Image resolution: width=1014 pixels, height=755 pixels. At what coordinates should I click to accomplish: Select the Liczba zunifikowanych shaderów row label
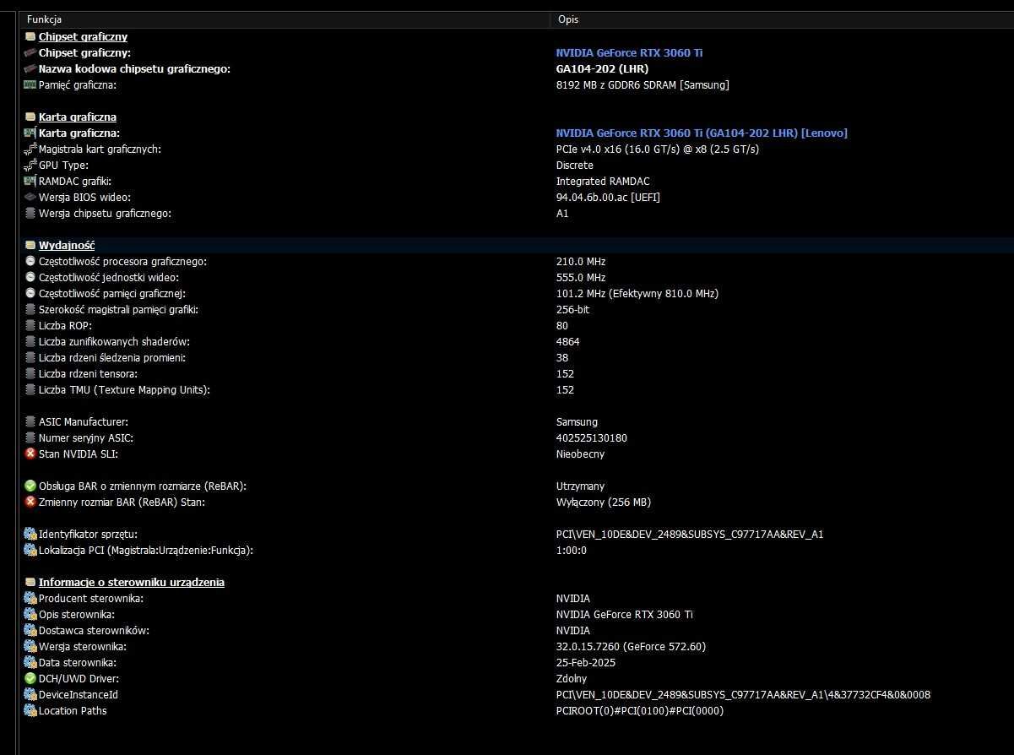(114, 341)
